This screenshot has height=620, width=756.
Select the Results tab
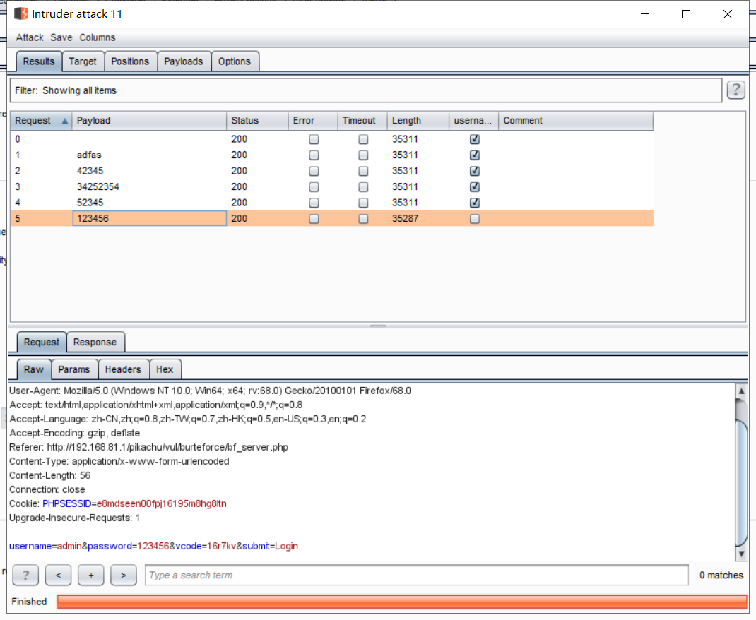click(x=39, y=61)
